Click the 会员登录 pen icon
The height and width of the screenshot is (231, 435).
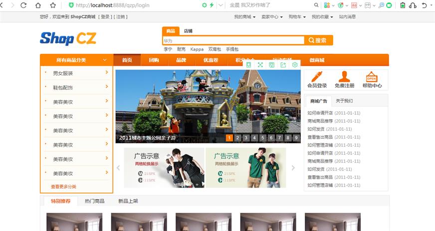[317, 76]
